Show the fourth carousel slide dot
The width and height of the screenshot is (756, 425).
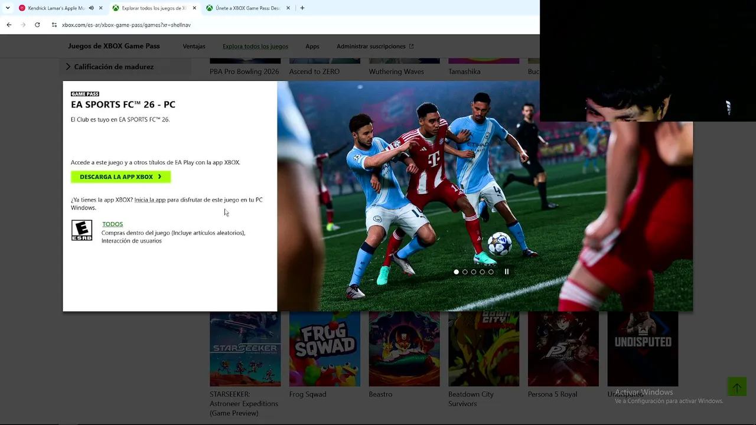[482, 272]
